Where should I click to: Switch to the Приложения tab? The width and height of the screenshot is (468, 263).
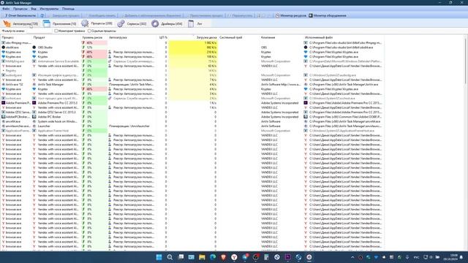(x=60, y=23)
